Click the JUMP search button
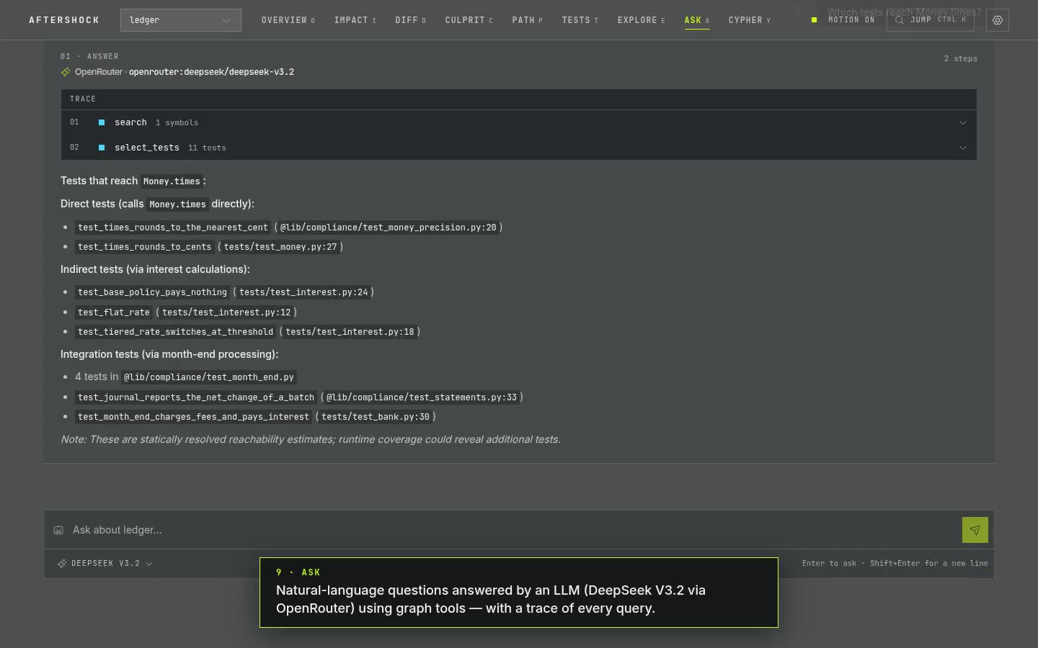Image resolution: width=1038 pixels, height=648 pixels. click(931, 20)
